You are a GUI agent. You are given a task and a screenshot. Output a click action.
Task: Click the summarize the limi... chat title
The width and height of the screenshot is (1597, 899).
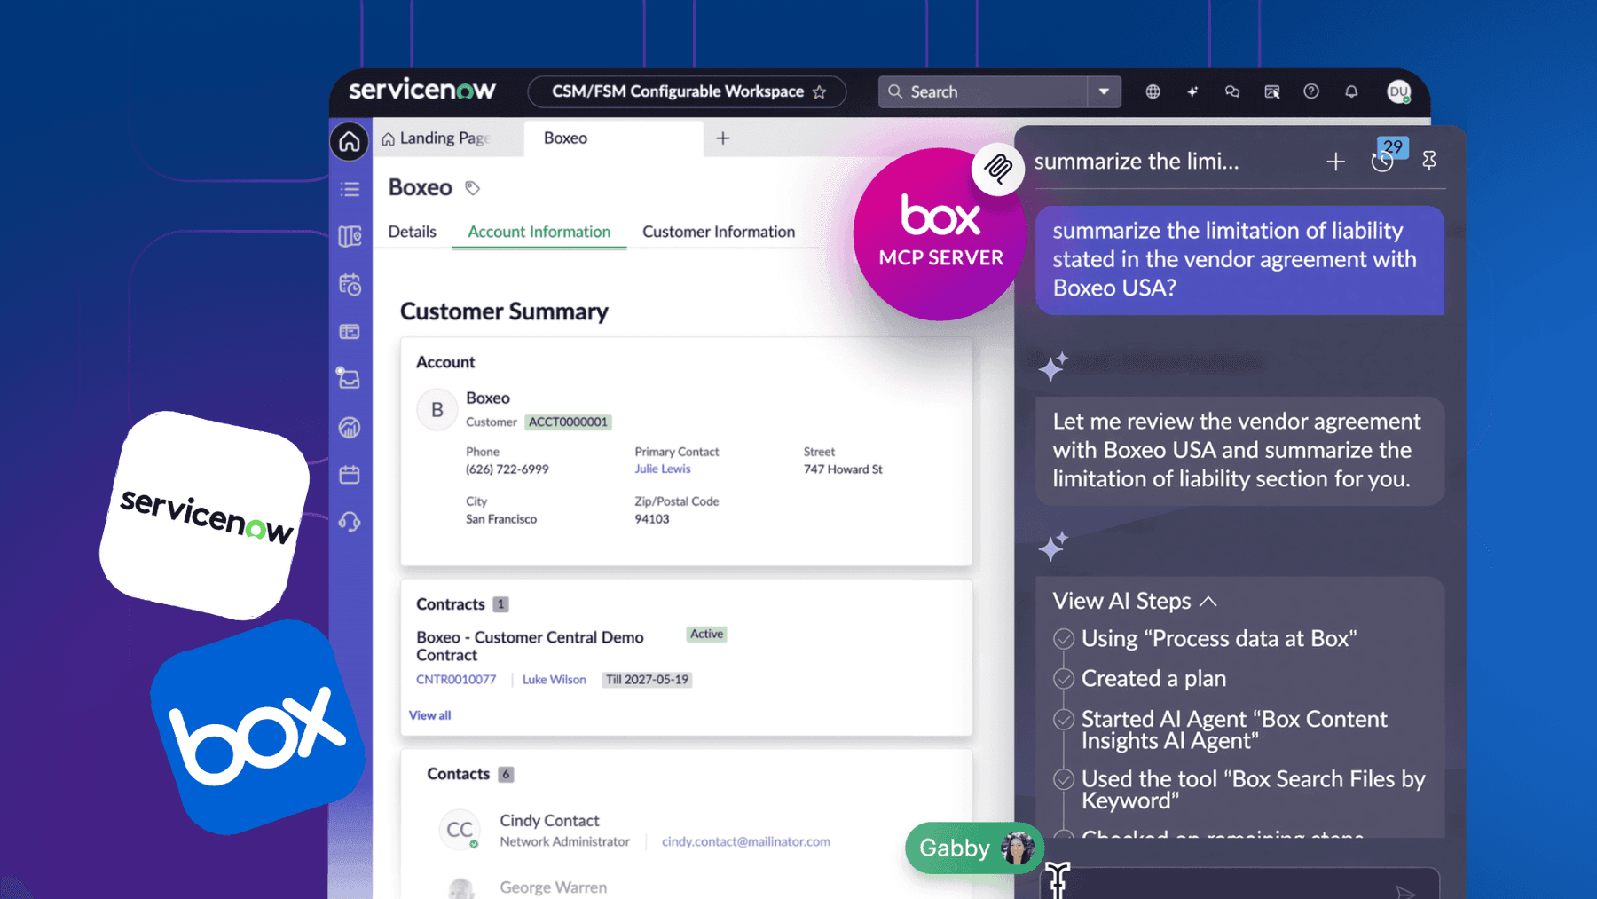point(1137,162)
